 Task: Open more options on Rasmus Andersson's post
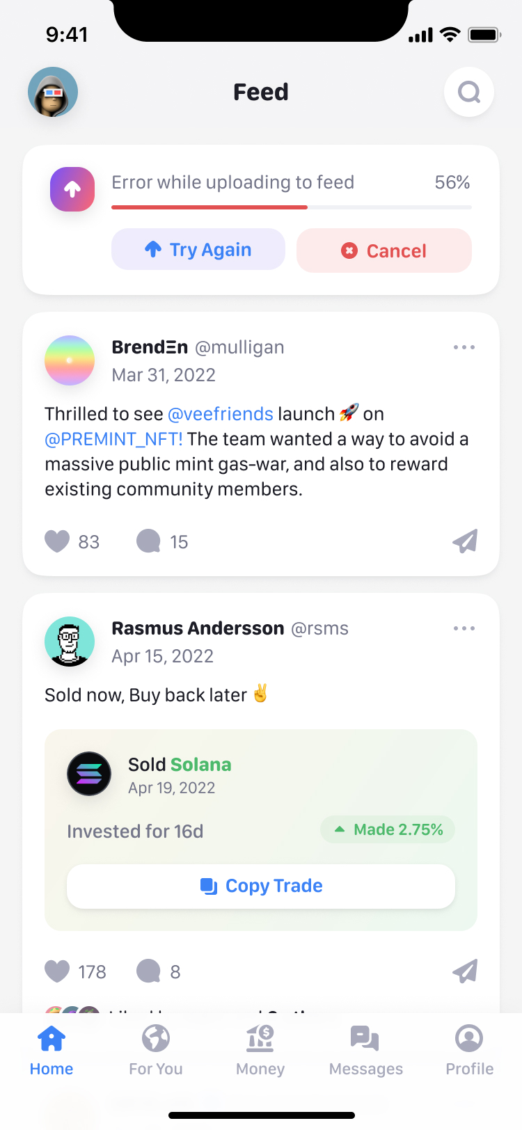[x=464, y=628]
